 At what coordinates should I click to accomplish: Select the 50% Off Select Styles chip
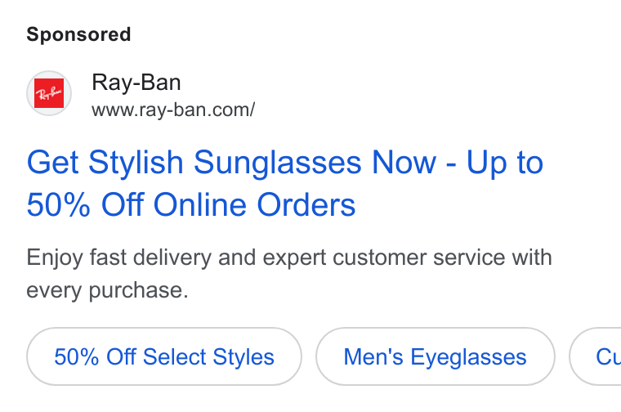click(164, 356)
